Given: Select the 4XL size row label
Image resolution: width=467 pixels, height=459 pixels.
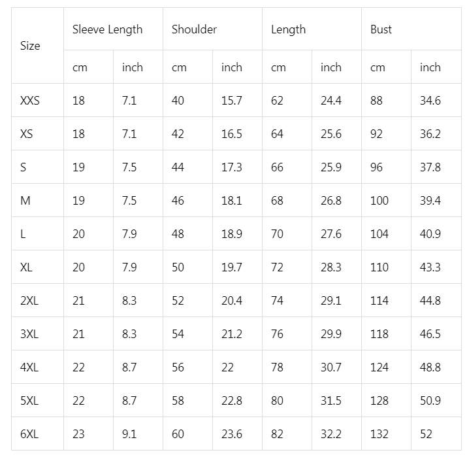Looking at the screenshot, I should tap(29, 367).
